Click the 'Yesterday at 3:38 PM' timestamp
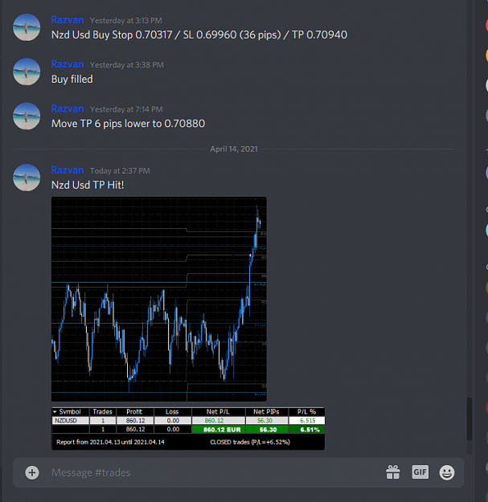This screenshot has width=488, height=502. point(126,65)
